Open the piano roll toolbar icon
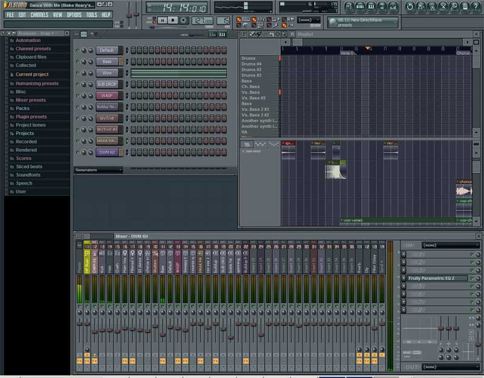Viewport: 484px width, 378px height. pyautogui.click(x=371, y=7)
